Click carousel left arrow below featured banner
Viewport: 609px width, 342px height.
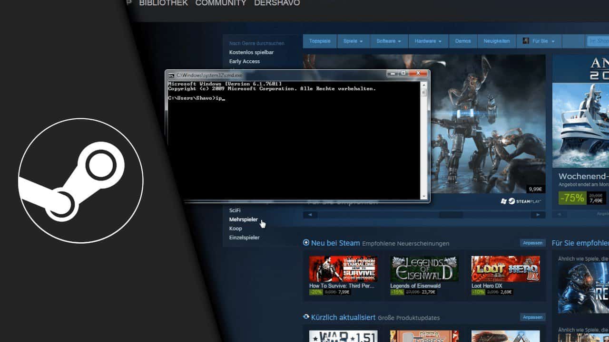point(310,215)
